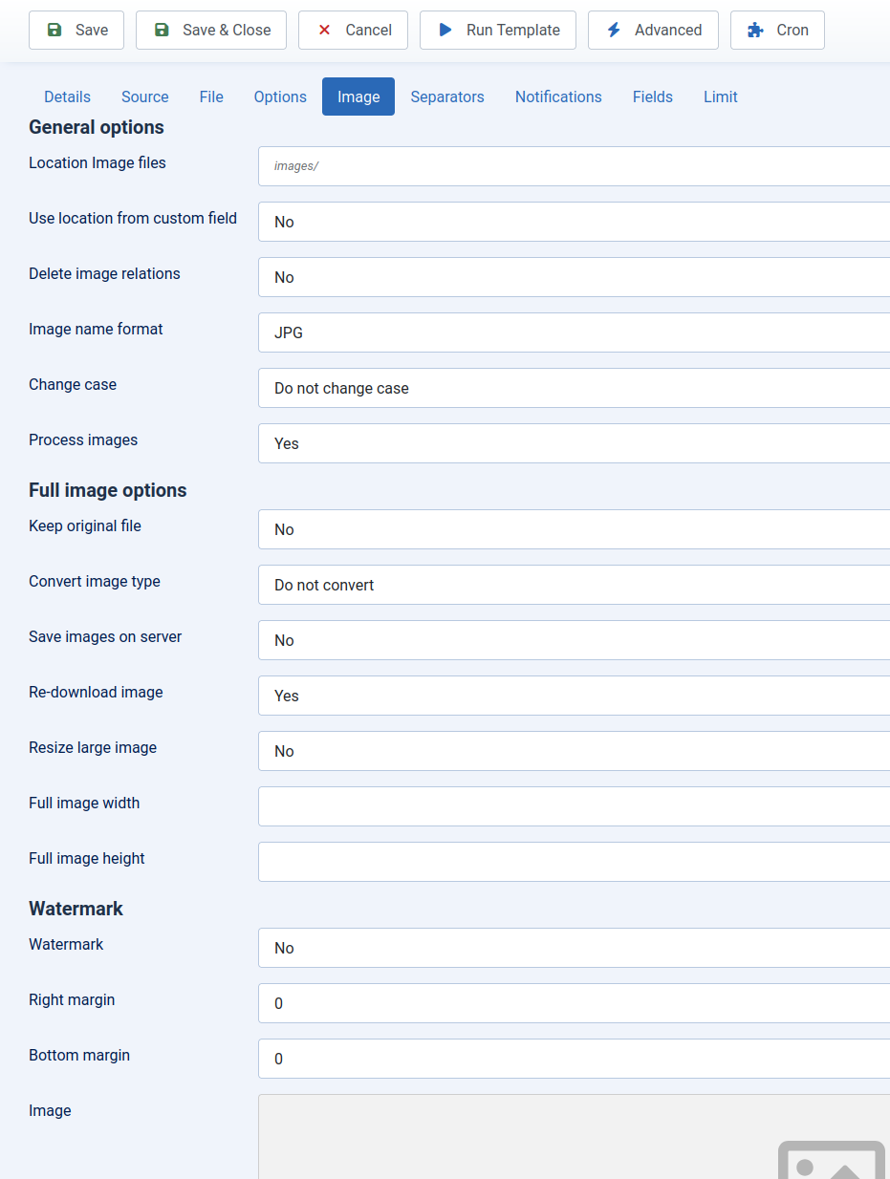Click the Save & Close button
Image resolution: width=890 pixels, height=1179 pixels.
(x=210, y=30)
